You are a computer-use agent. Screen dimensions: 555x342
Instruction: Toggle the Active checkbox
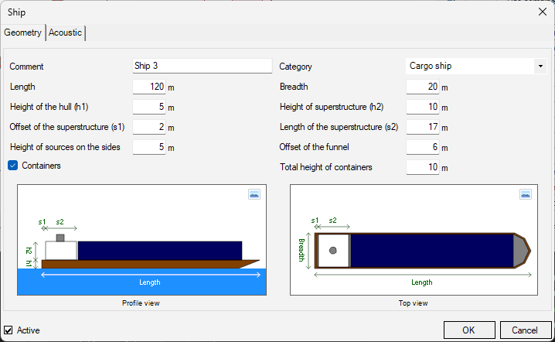coord(9,330)
